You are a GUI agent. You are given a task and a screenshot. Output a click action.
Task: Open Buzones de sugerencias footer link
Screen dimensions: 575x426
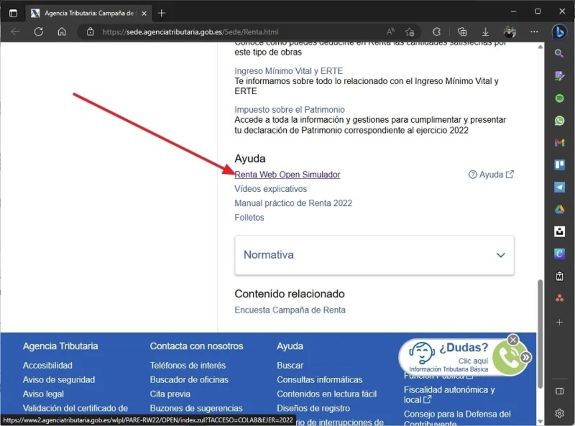(196, 408)
